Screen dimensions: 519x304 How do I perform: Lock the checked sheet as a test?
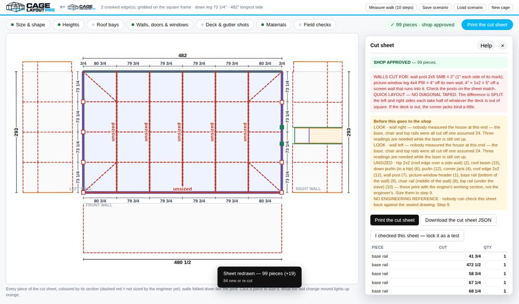[x=417, y=236]
